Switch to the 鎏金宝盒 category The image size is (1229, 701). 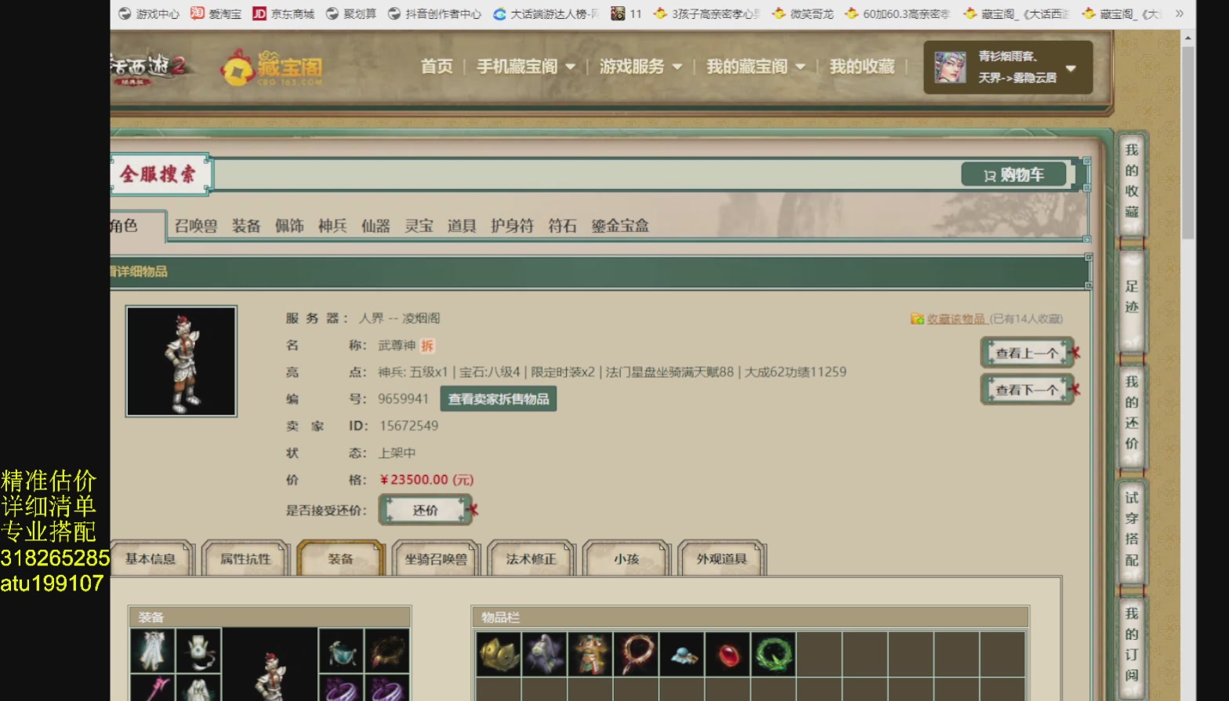tap(620, 226)
